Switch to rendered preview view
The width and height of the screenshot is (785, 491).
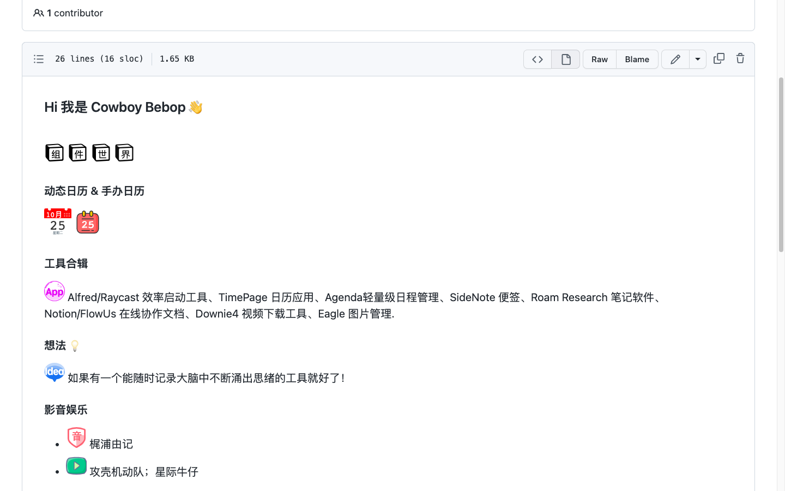(565, 59)
